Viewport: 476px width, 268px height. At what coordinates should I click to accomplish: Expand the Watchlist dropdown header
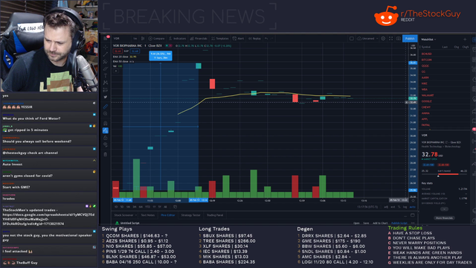point(428,39)
